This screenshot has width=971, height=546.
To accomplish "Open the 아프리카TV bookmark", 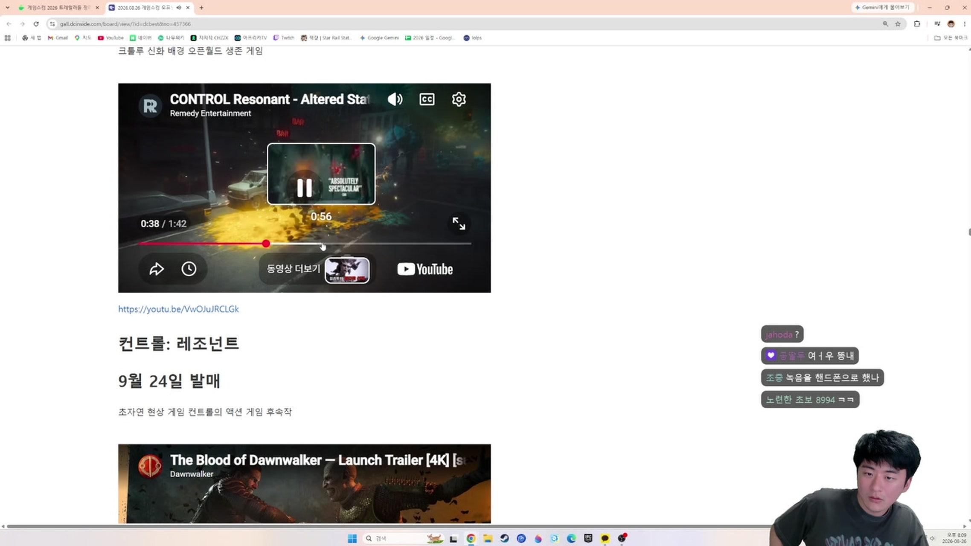I will click(x=251, y=38).
